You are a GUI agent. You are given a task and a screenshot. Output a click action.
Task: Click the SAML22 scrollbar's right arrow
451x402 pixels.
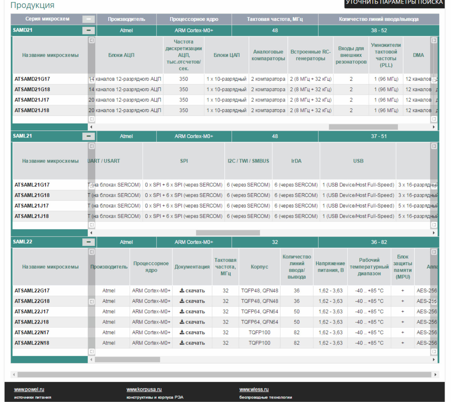(434, 360)
